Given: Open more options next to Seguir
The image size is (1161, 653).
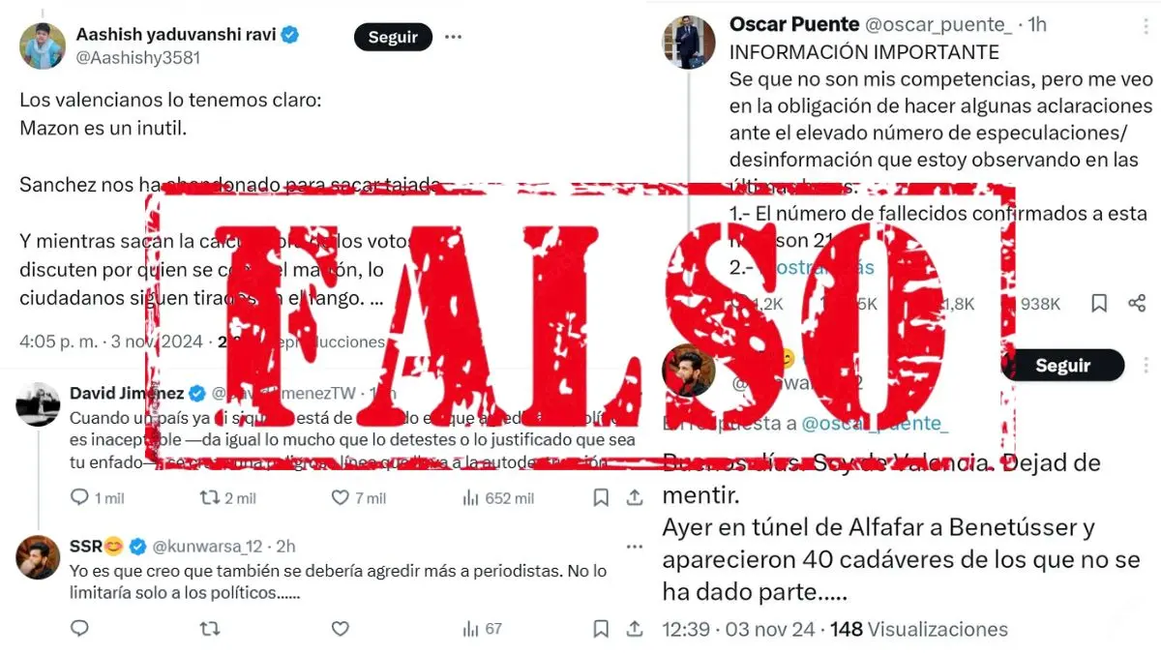Looking at the screenshot, I should tap(453, 37).
